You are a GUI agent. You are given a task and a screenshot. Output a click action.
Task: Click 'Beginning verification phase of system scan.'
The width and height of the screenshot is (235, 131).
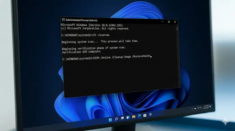tap(94, 48)
